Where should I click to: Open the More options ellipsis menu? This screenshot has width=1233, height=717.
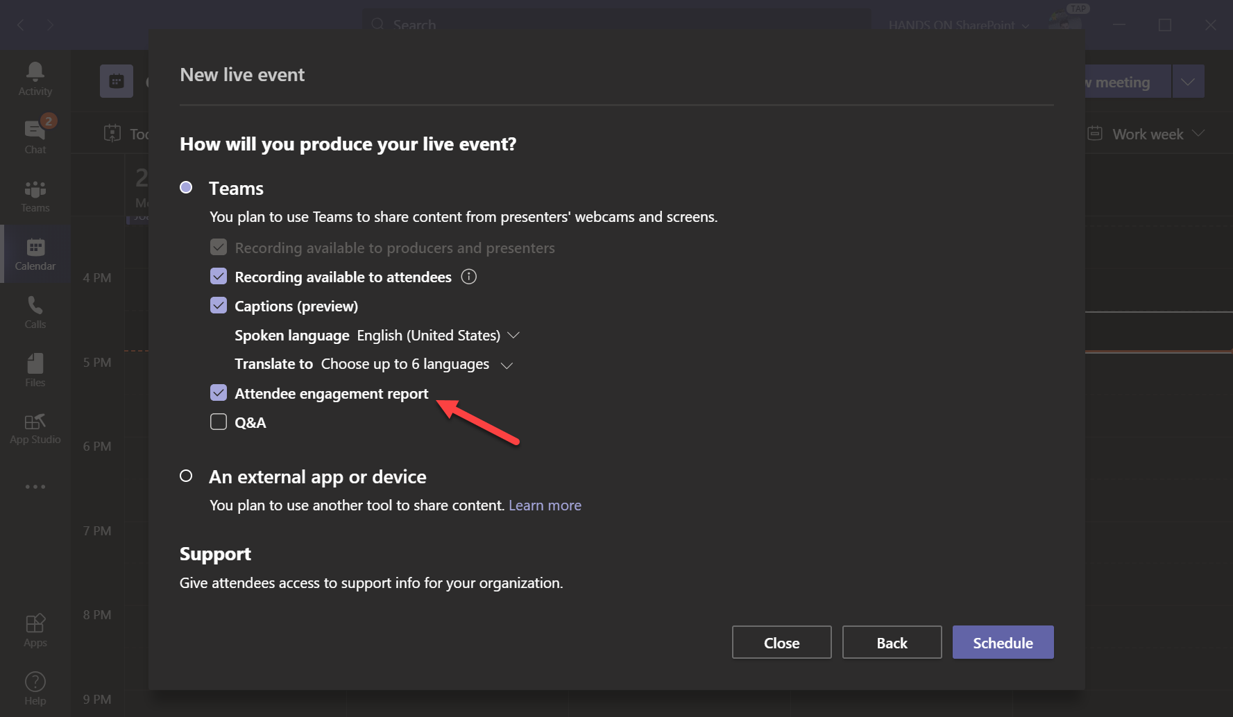(35, 486)
